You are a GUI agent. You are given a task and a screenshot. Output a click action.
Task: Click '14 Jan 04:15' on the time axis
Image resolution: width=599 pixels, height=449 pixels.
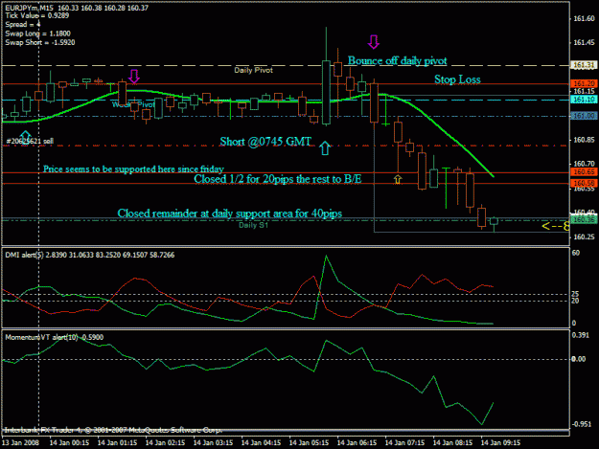point(261,442)
